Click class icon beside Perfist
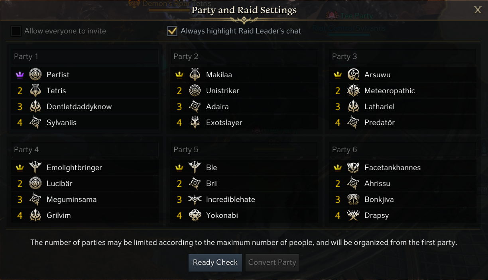The height and width of the screenshot is (280, 488). point(35,74)
